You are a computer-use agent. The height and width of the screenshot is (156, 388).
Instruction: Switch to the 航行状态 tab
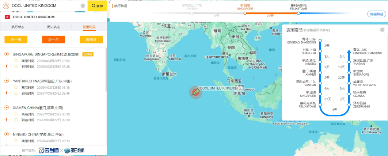(18, 27)
